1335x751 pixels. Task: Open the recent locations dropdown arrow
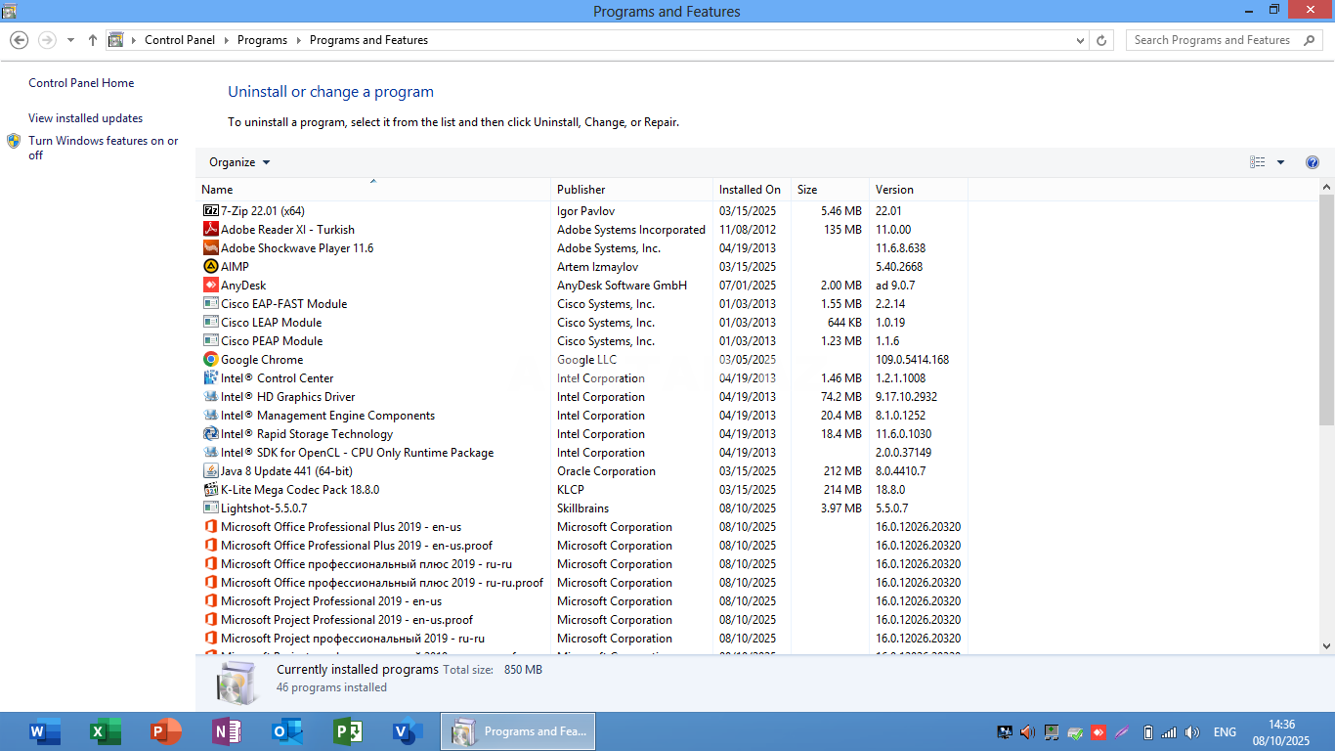tap(70, 40)
